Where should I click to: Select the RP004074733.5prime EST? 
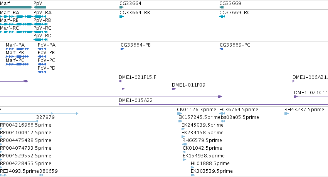pyautogui.click(x=1, y=152)
